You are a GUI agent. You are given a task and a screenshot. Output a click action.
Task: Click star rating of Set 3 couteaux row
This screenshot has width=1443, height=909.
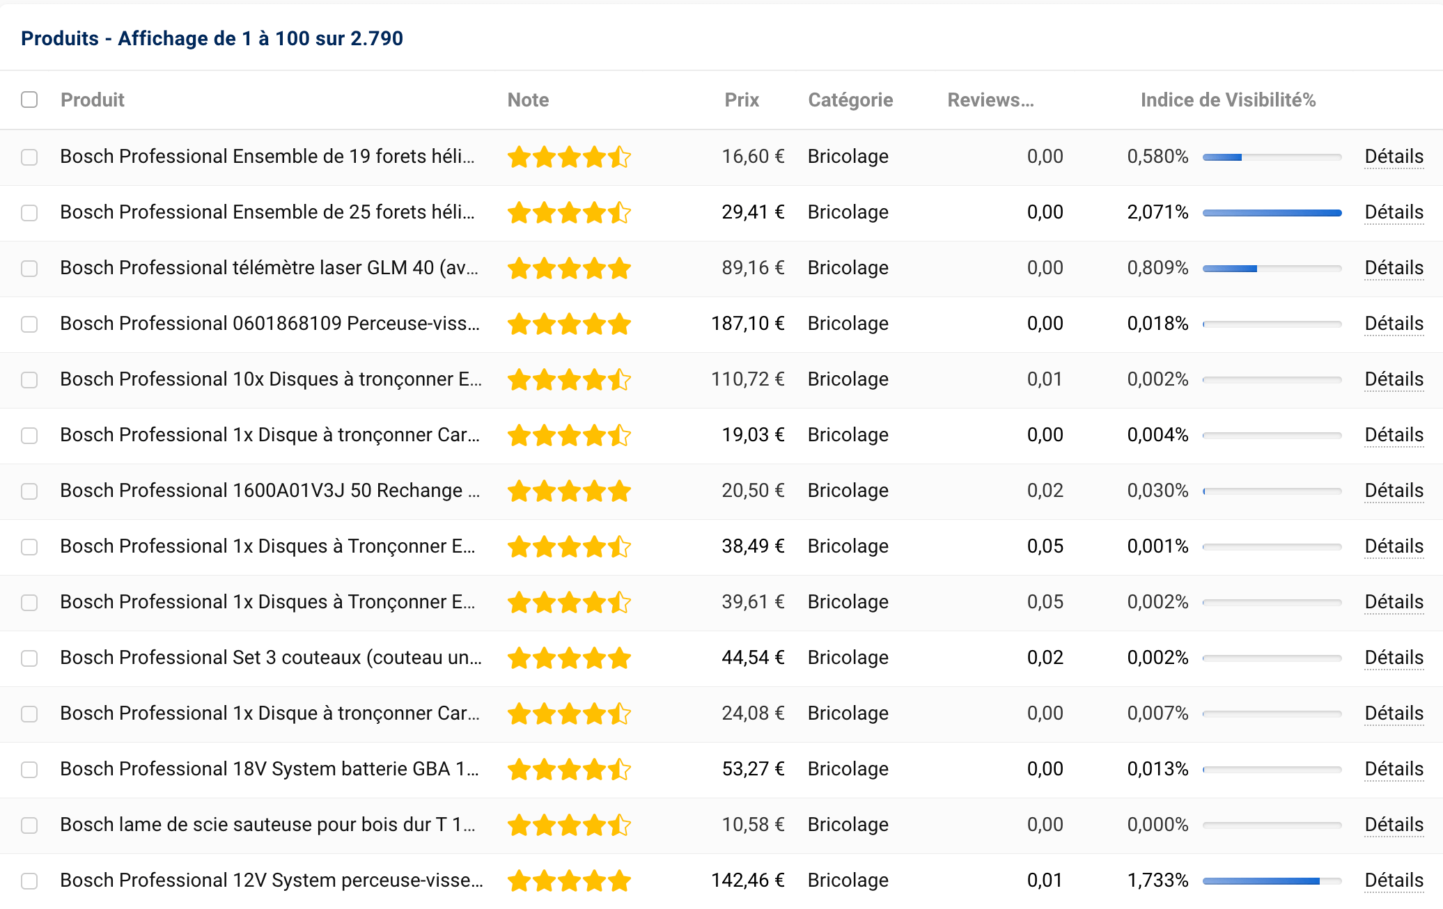point(569,658)
